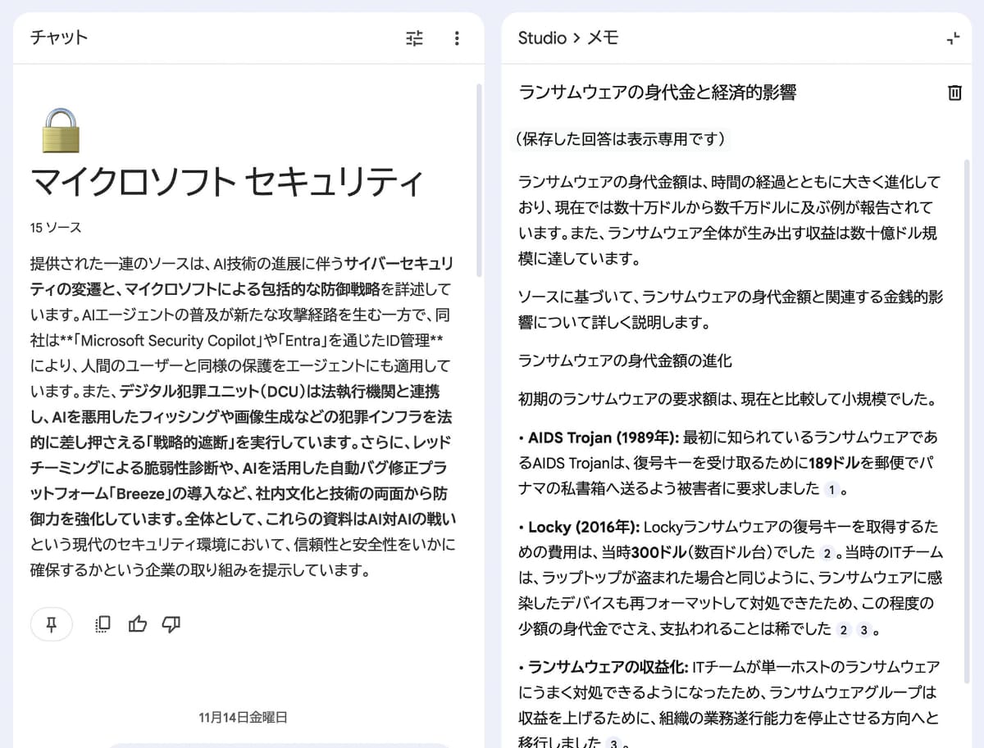Go back to Studio via the breadcrumb
Viewport: 984px width, 748px height.
coord(542,38)
